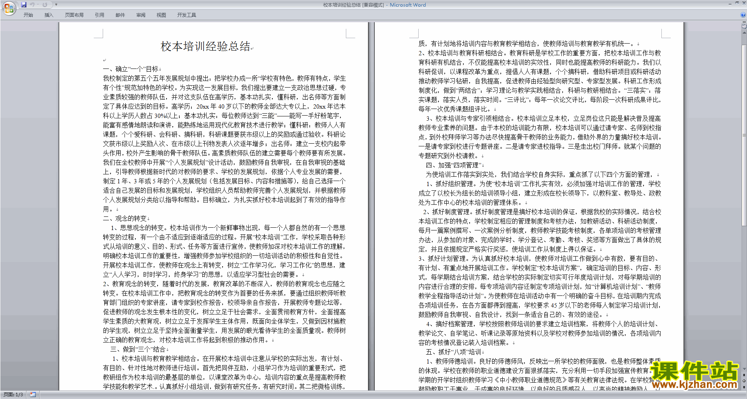Save the document via quick access toolbar
The image size is (747, 399).
pyautogui.click(x=24, y=5)
